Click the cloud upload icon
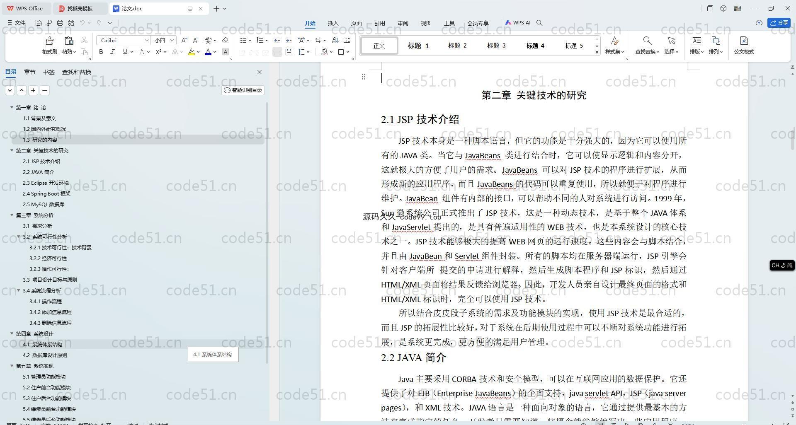 pos(759,23)
